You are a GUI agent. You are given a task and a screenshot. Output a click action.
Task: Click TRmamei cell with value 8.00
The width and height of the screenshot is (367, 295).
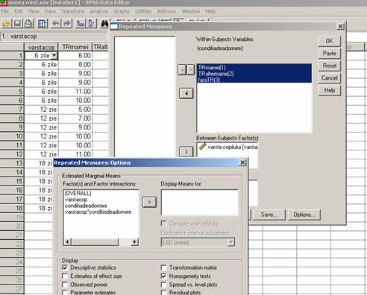[75, 65]
